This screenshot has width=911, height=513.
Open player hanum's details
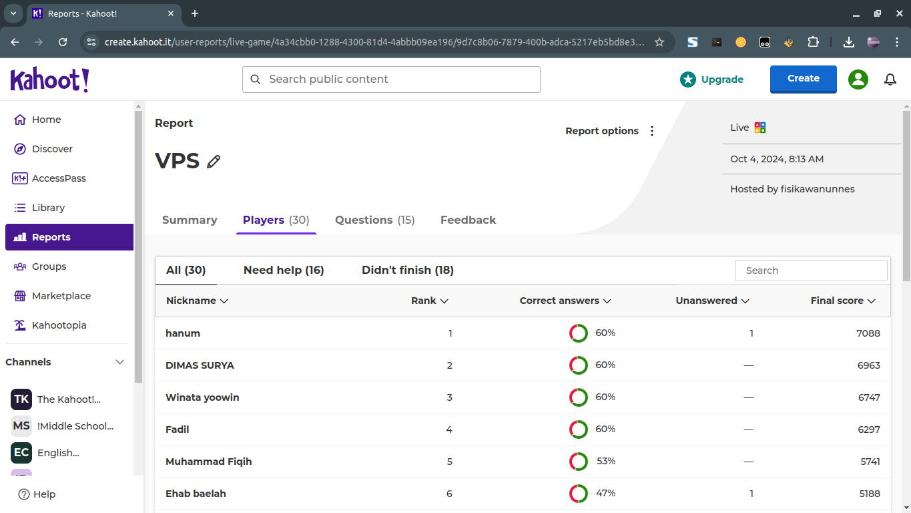(523, 333)
